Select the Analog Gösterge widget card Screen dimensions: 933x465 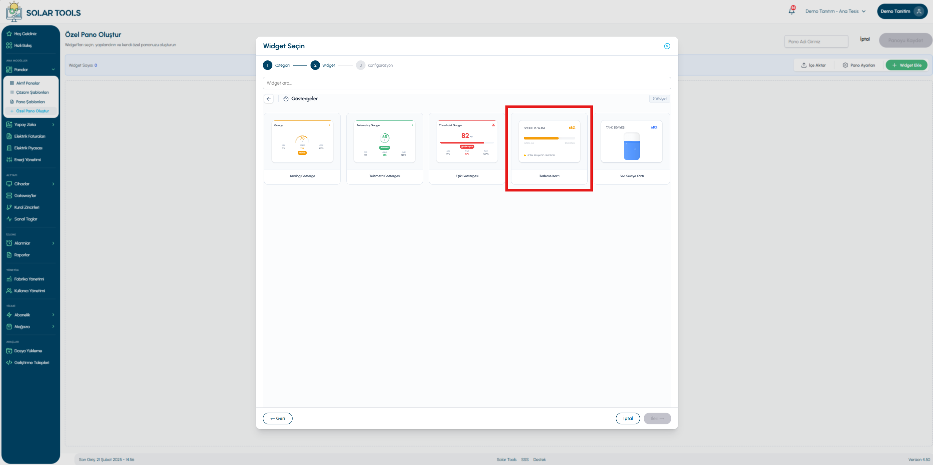[302, 148]
